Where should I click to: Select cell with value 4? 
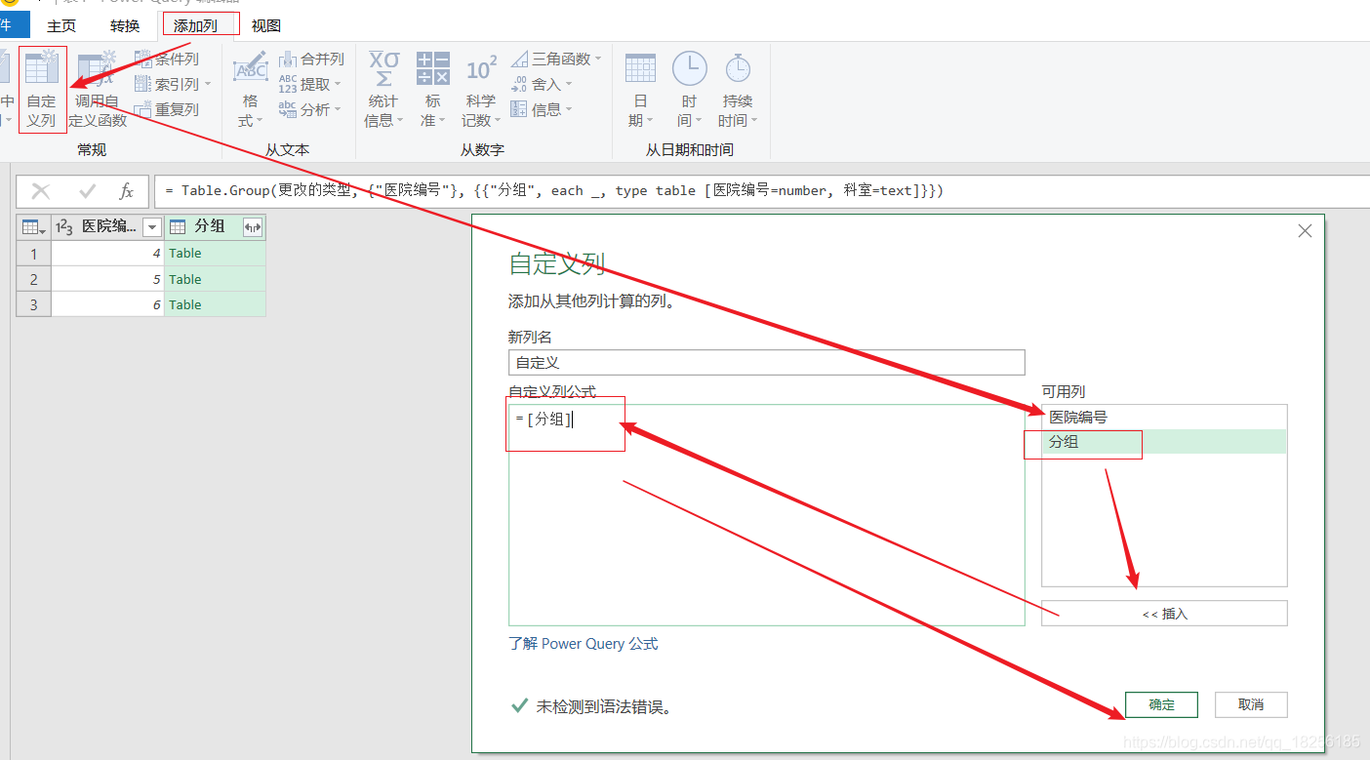click(107, 254)
